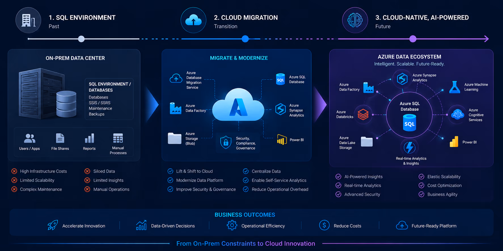Screen dimensions: 503x251
Task: Click the Azure Databricks icon
Action: [x=363, y=115]
